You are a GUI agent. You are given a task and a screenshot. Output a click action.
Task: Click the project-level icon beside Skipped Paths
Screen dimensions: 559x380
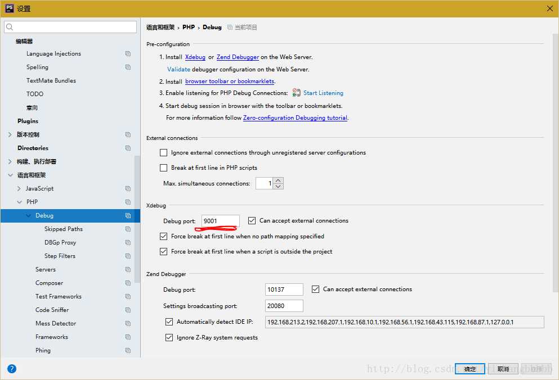pyautogui.click(x=128, y=229)
